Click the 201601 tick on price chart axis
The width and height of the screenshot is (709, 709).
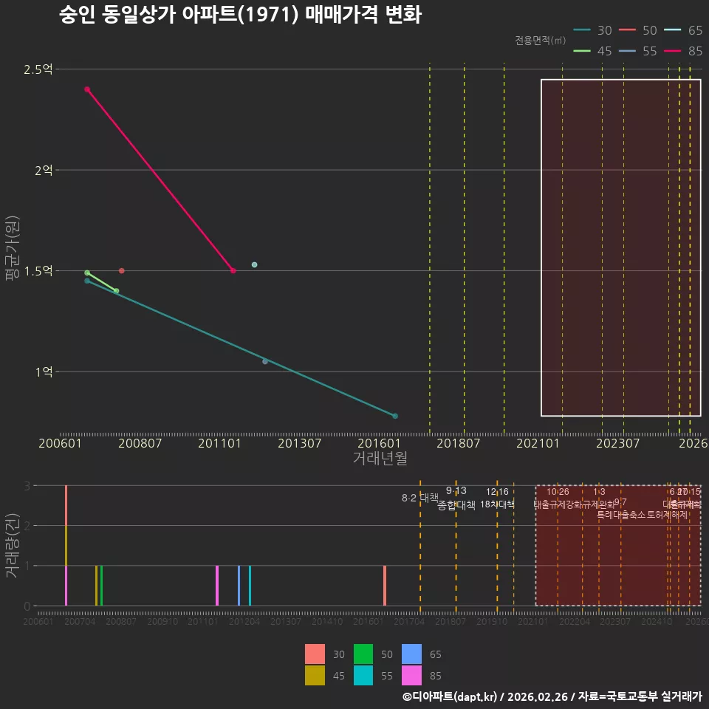pyautogui.click(x=379, y=443)
